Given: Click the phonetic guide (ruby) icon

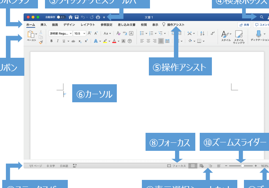Looking at the screenshot, I should coord(125,33).
